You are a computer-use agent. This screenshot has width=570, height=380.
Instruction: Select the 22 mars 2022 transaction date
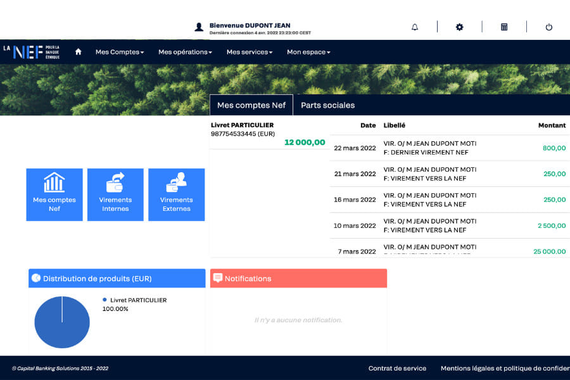355,148
